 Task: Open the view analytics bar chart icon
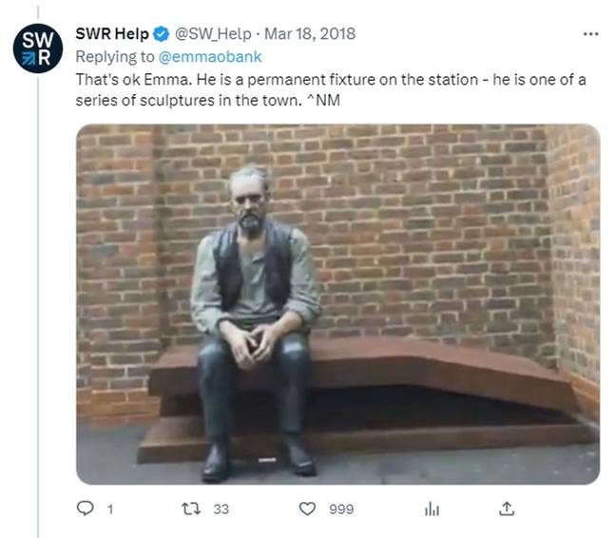pyautogui.click(x=432, y=509)
